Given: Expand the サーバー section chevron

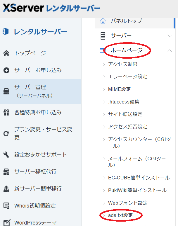Looking at the screenshot, I should (170, 36).
